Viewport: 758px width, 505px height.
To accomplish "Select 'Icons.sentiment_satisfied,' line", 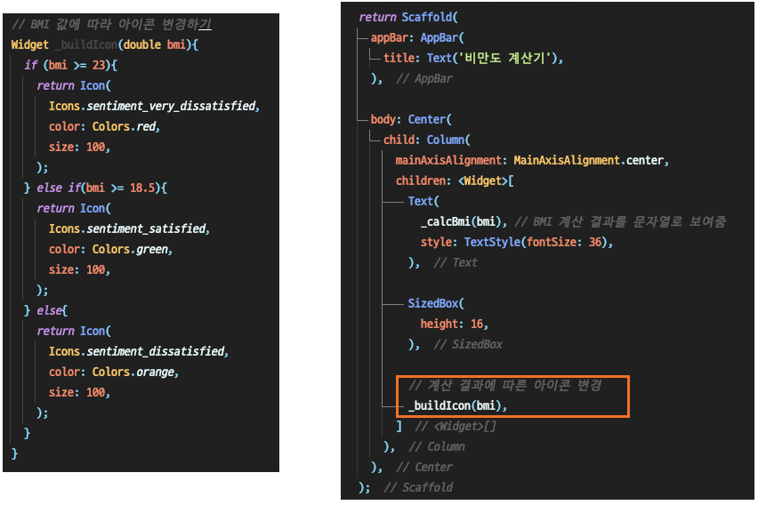I will pyautogui.click(x=129, y=228).
